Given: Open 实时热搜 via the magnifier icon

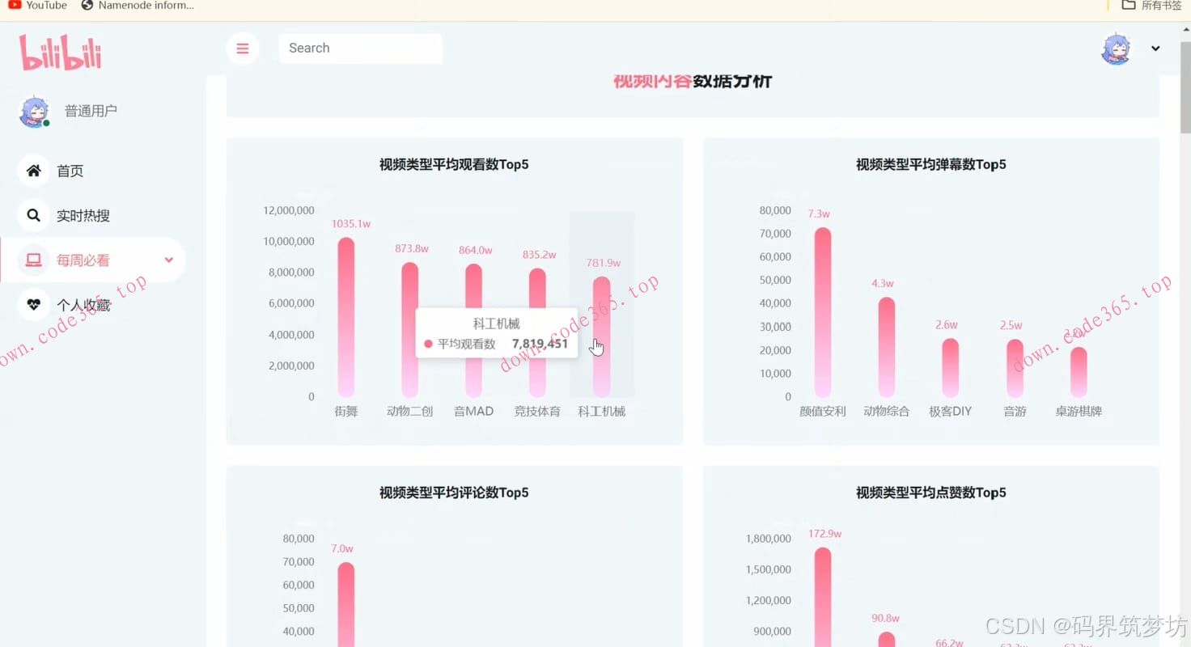Looking at the screenshot, I should pos(33,215).
